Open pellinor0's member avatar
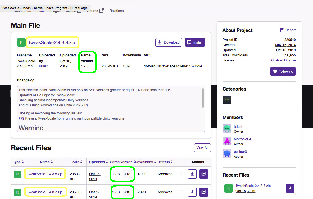The width and height of the screenshot is (313, 199). pos(227,154)
